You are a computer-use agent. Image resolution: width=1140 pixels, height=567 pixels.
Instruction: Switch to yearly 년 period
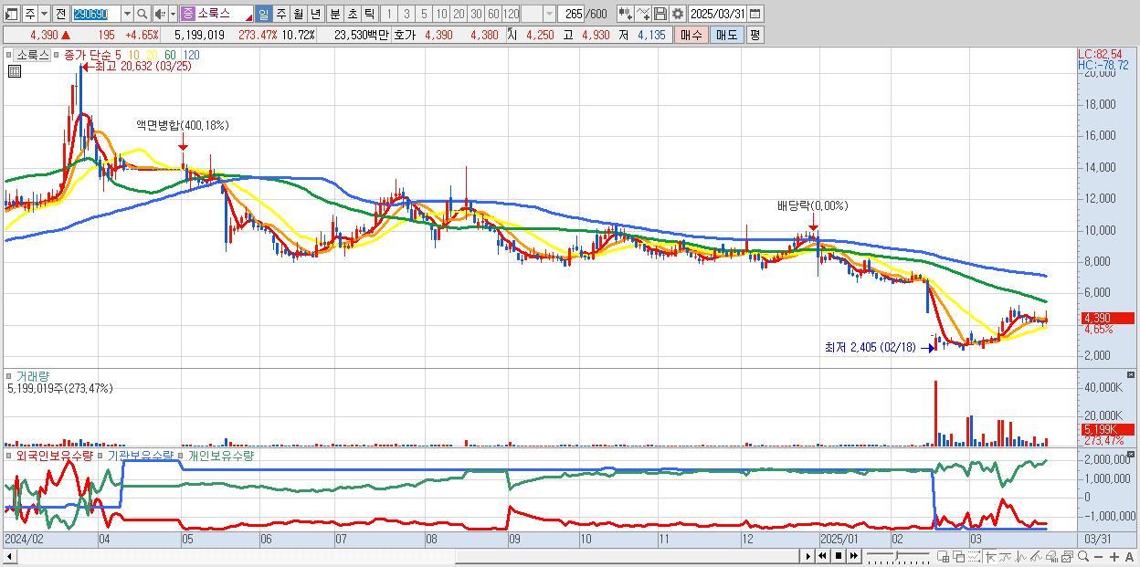click(x=315, y=14)
